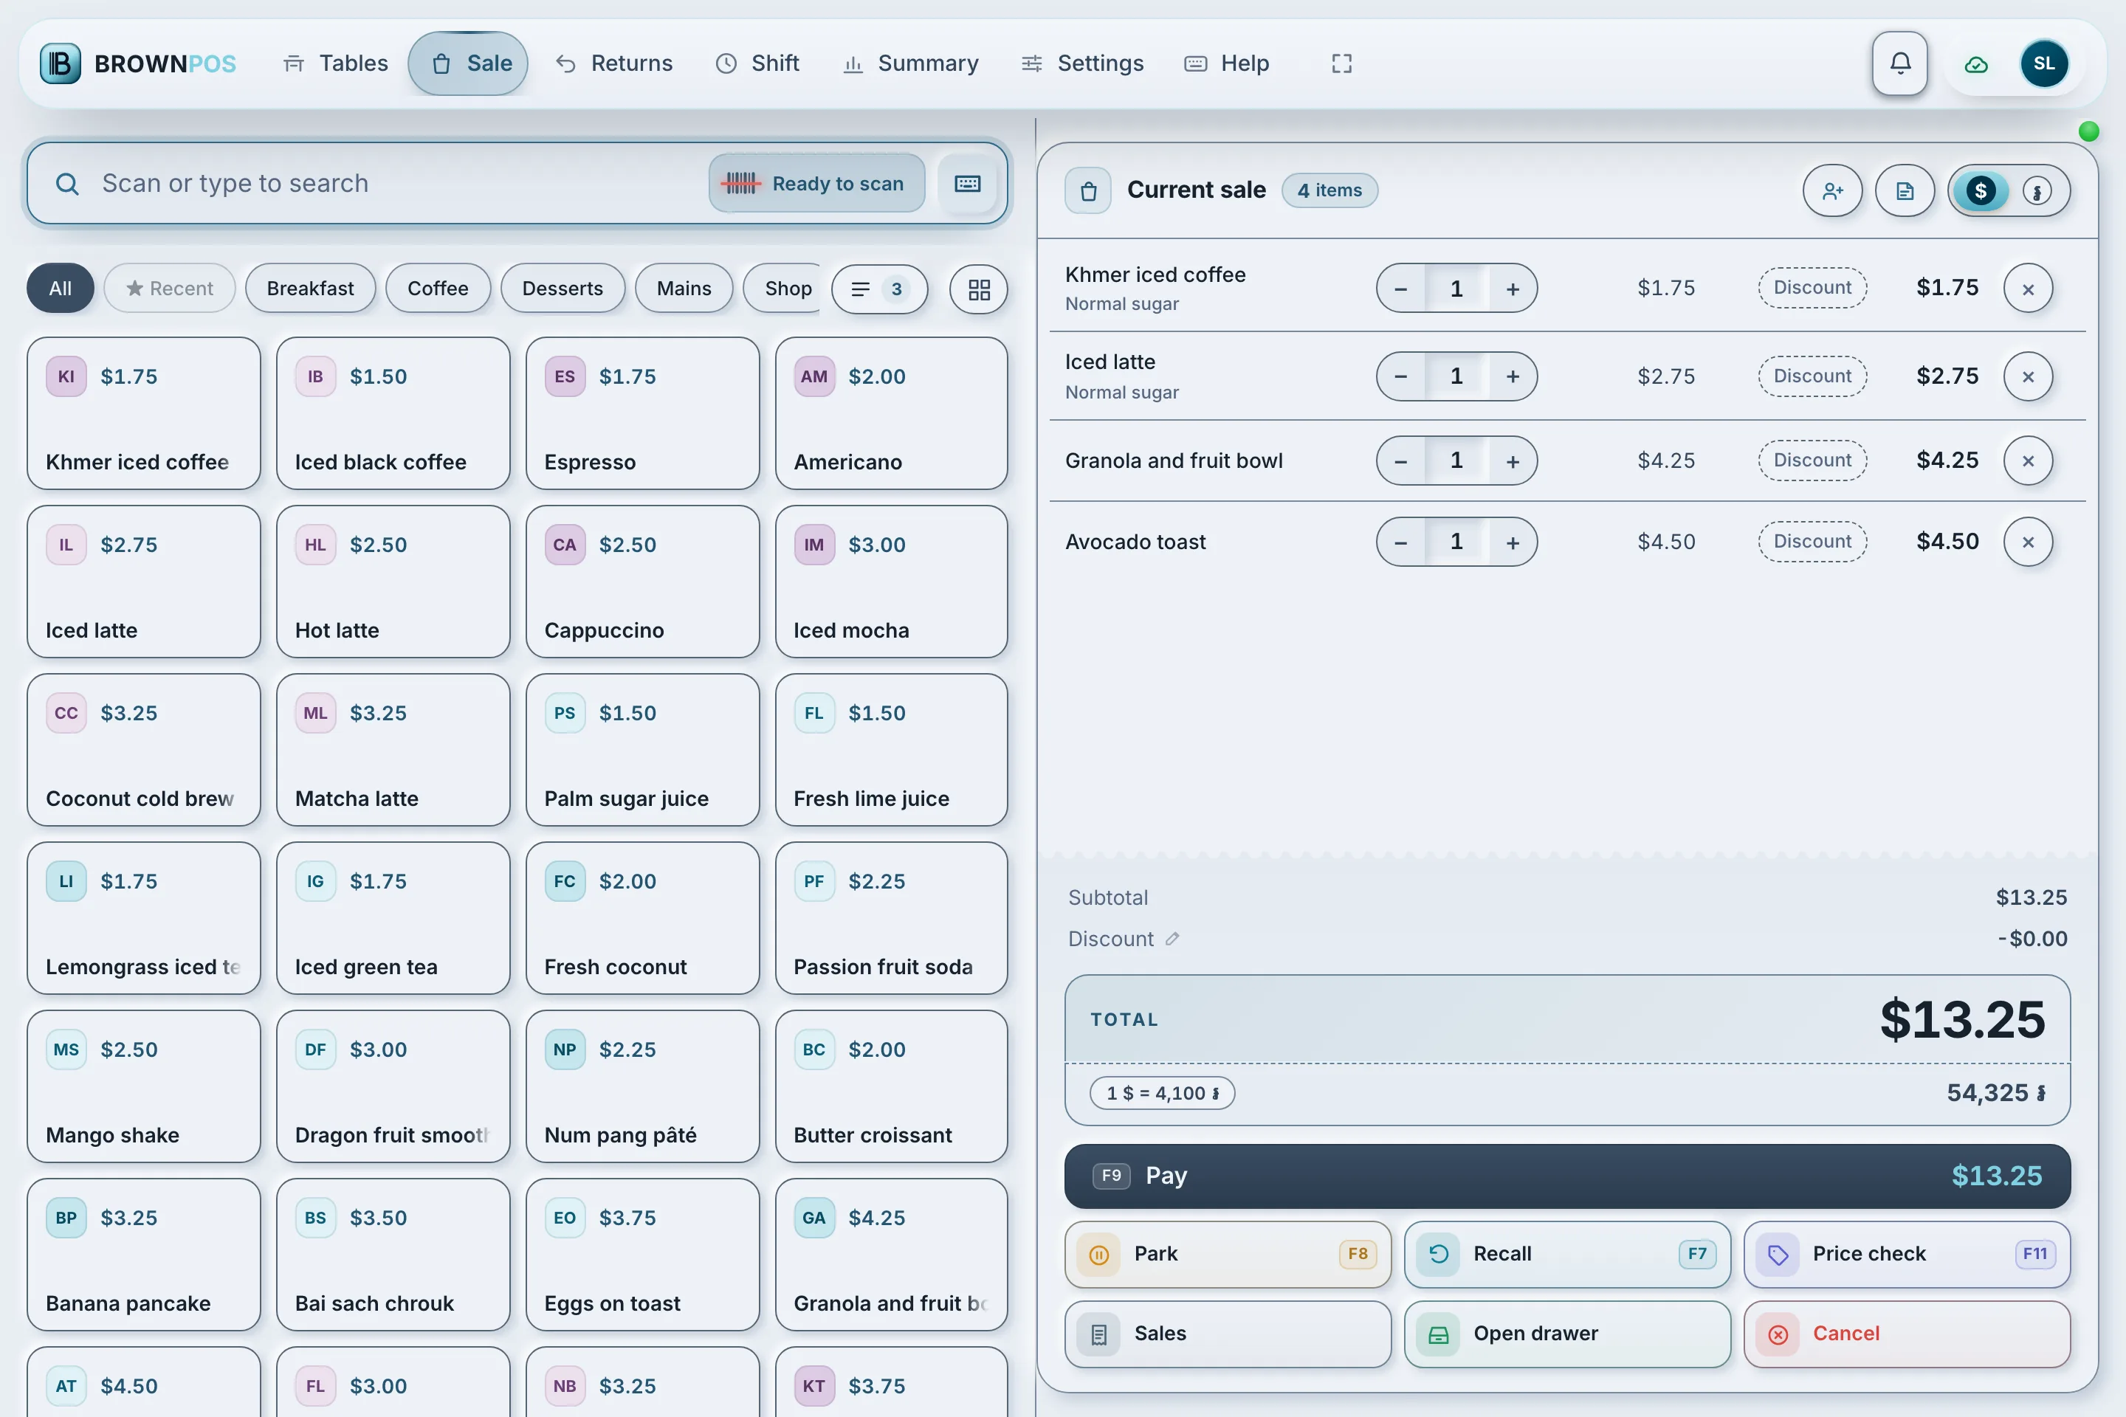Click Open drawer
The height and width of the screenshot is (1417, 2126).
pos(1566,1334)
